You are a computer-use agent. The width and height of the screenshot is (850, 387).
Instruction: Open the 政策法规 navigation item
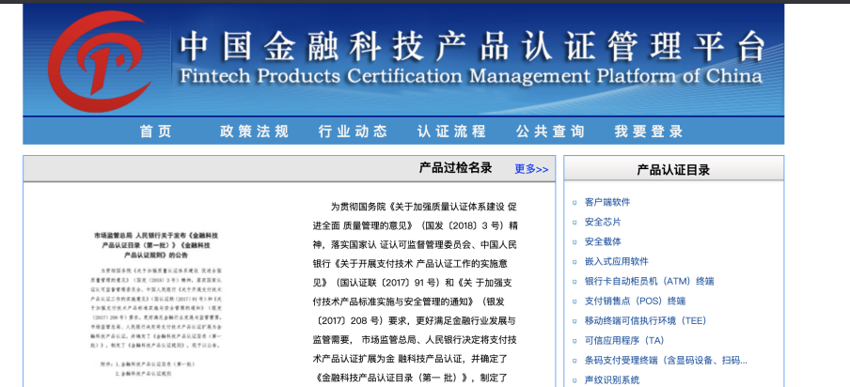(254, 131)
